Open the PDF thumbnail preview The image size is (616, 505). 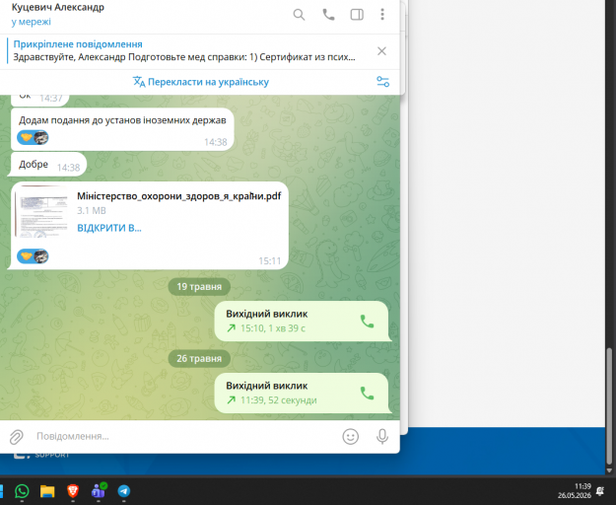[x=41, y=211]
